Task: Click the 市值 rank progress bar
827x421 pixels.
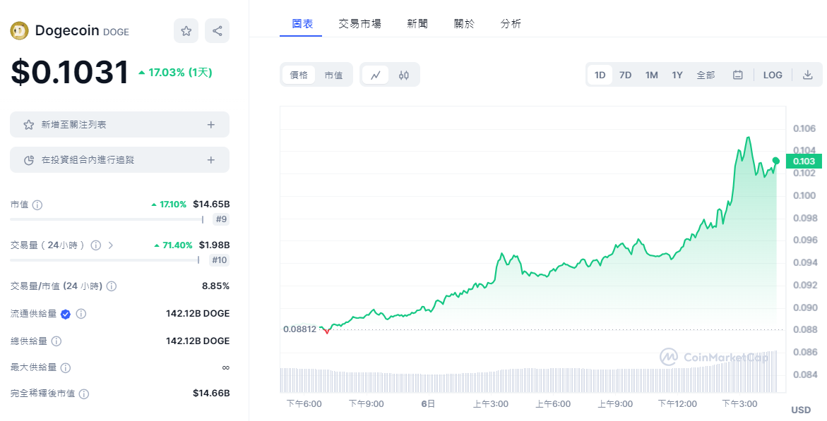Action: (107, 219)
